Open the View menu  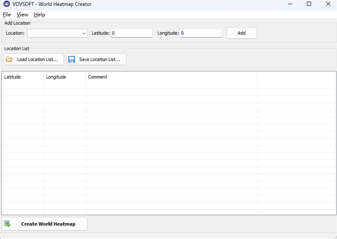22,15
